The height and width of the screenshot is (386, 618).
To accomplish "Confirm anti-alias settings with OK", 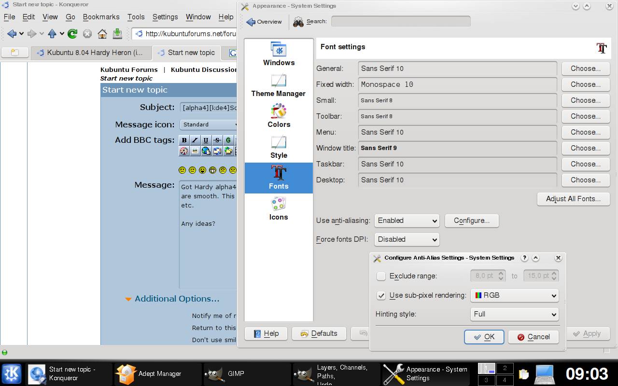I will pyautogui.click(x=484, y=337).
